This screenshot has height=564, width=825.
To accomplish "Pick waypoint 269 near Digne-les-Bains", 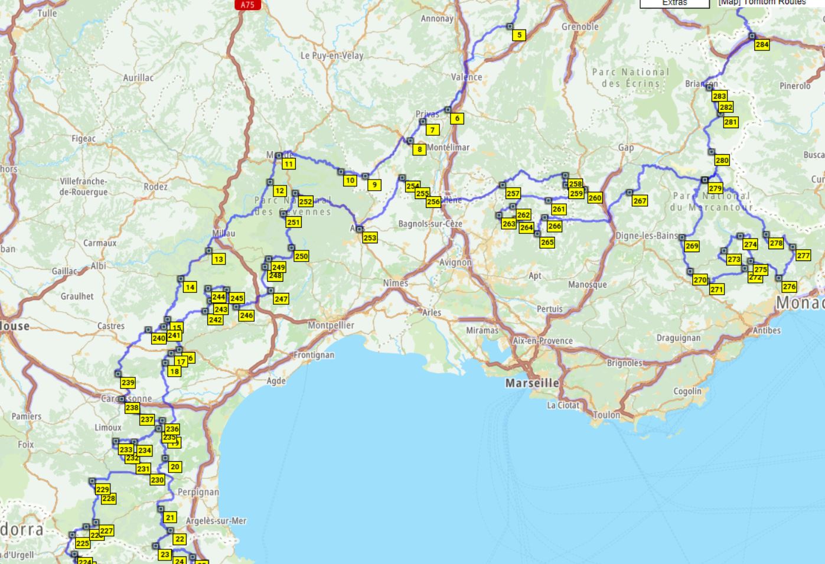I will coord(692,246).
